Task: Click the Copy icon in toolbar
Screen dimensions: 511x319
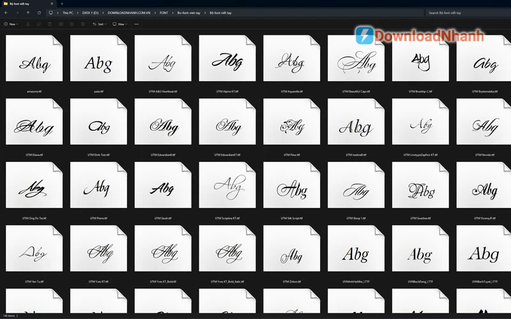Action: [x=39, y=24]
